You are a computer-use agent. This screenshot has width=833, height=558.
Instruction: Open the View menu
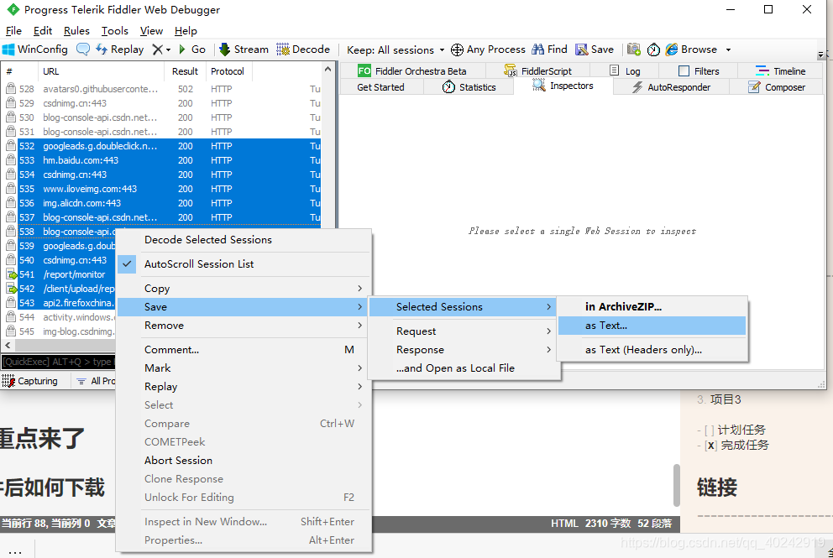151,31
